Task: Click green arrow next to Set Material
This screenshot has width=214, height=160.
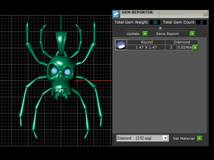Action: [200, 138]
